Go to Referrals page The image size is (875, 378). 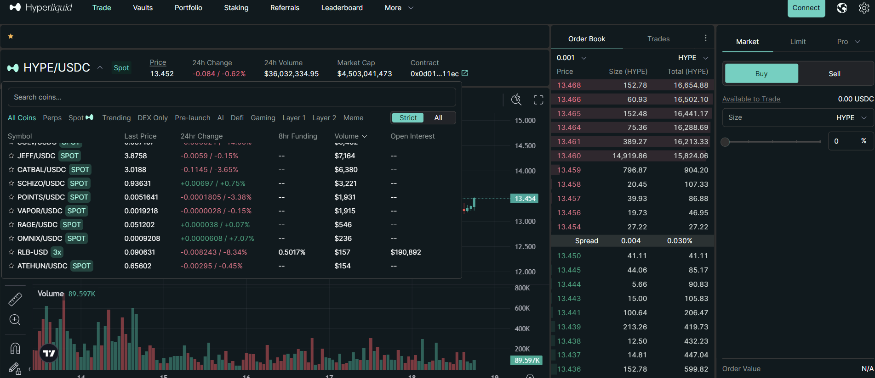(x=285, y=8)
